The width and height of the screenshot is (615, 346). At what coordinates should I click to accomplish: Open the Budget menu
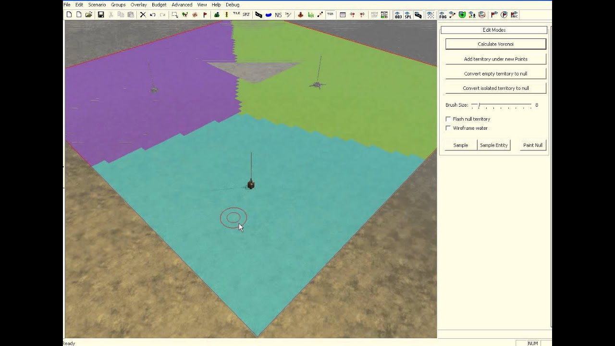point(159,5)
